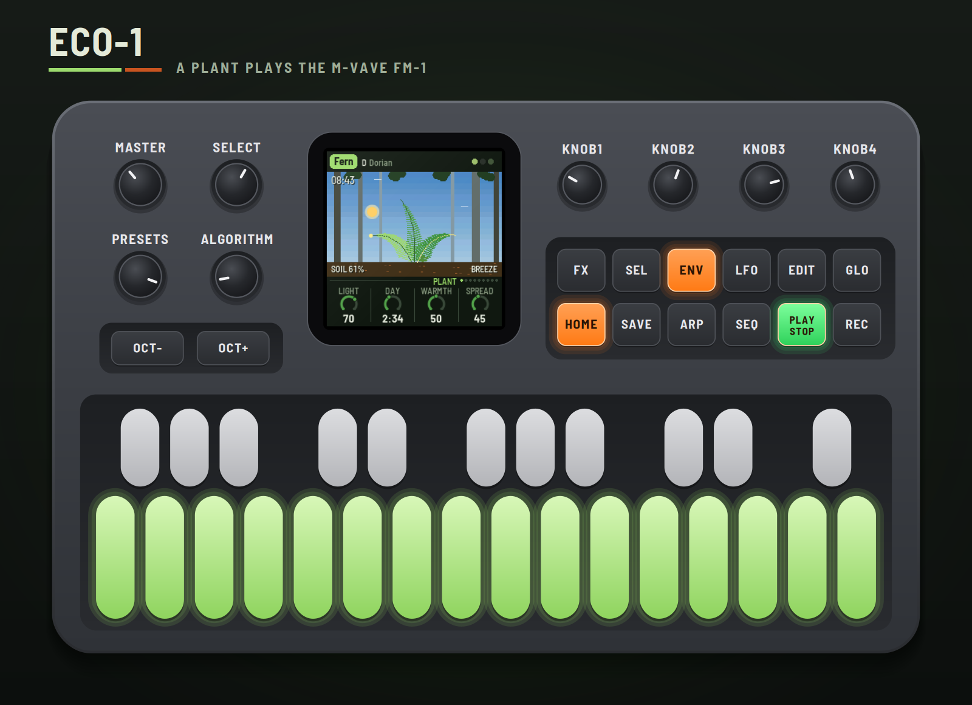Tap the first green keyboard key
This screenshot has height=705, width=972.
115,557
